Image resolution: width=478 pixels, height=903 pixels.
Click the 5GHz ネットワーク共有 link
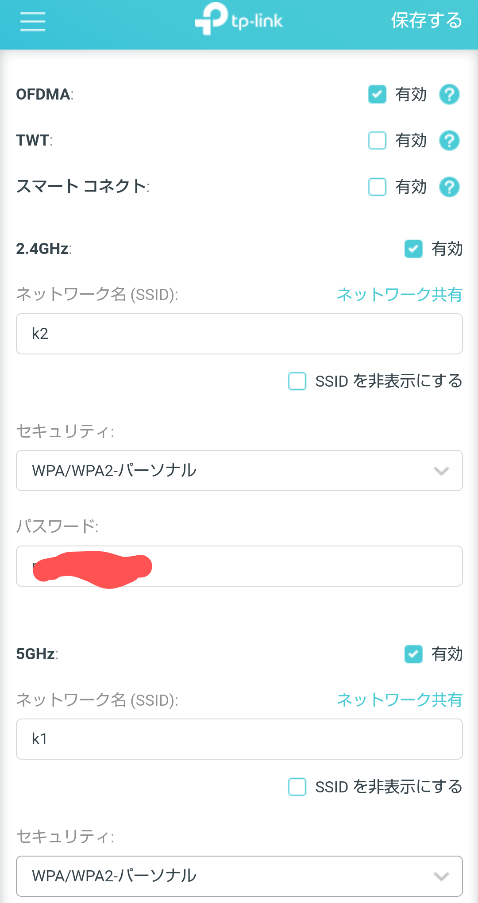coord(399,700)
